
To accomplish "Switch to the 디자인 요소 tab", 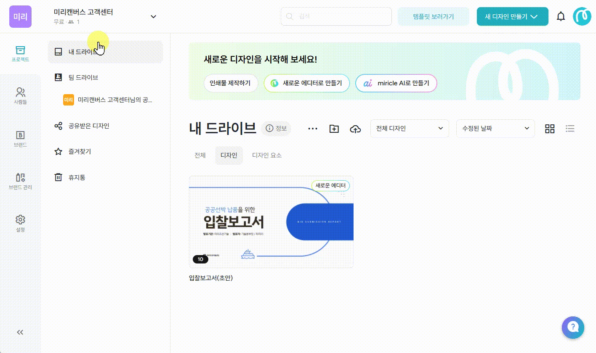I will point(267,155).
